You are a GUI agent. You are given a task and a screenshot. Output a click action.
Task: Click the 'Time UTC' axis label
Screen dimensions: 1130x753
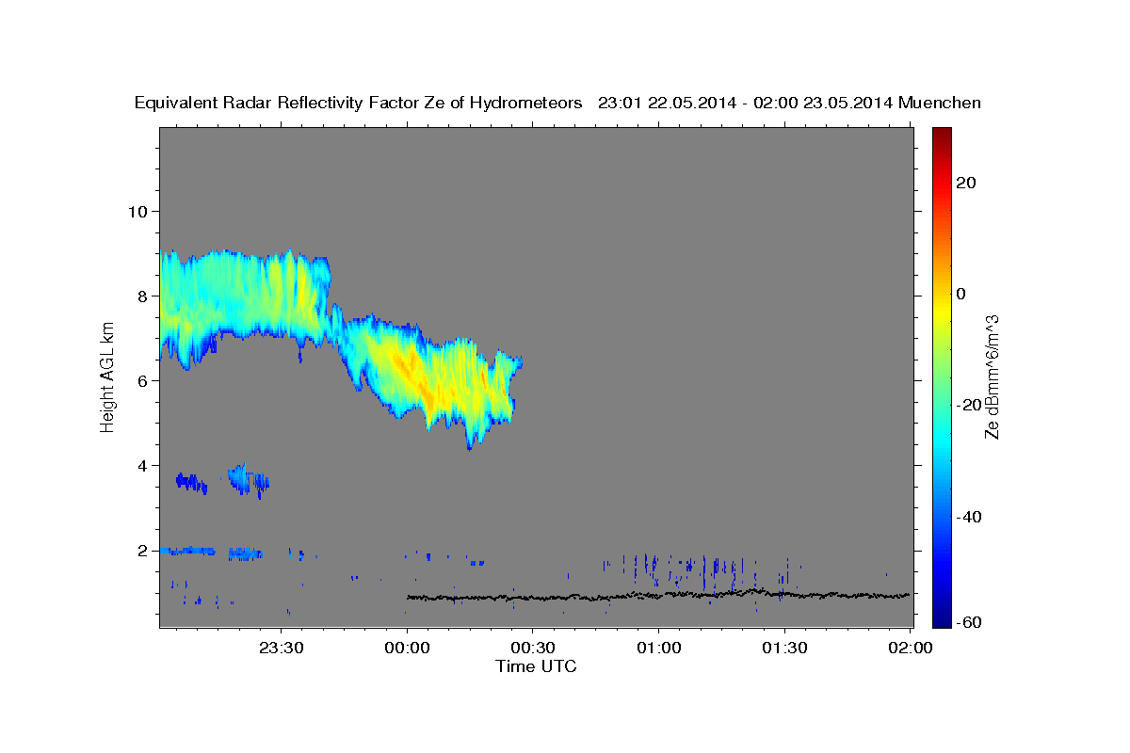click(x=536, y=666)
